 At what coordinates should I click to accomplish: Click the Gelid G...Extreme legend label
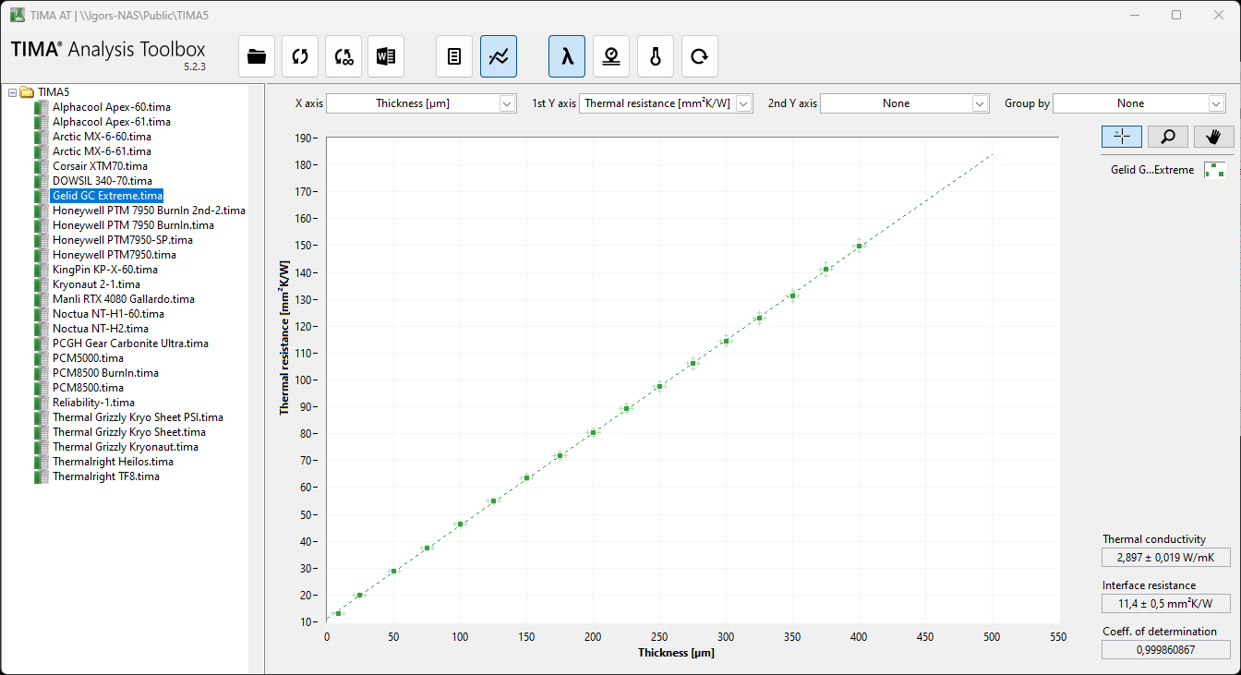[1152, 170]
